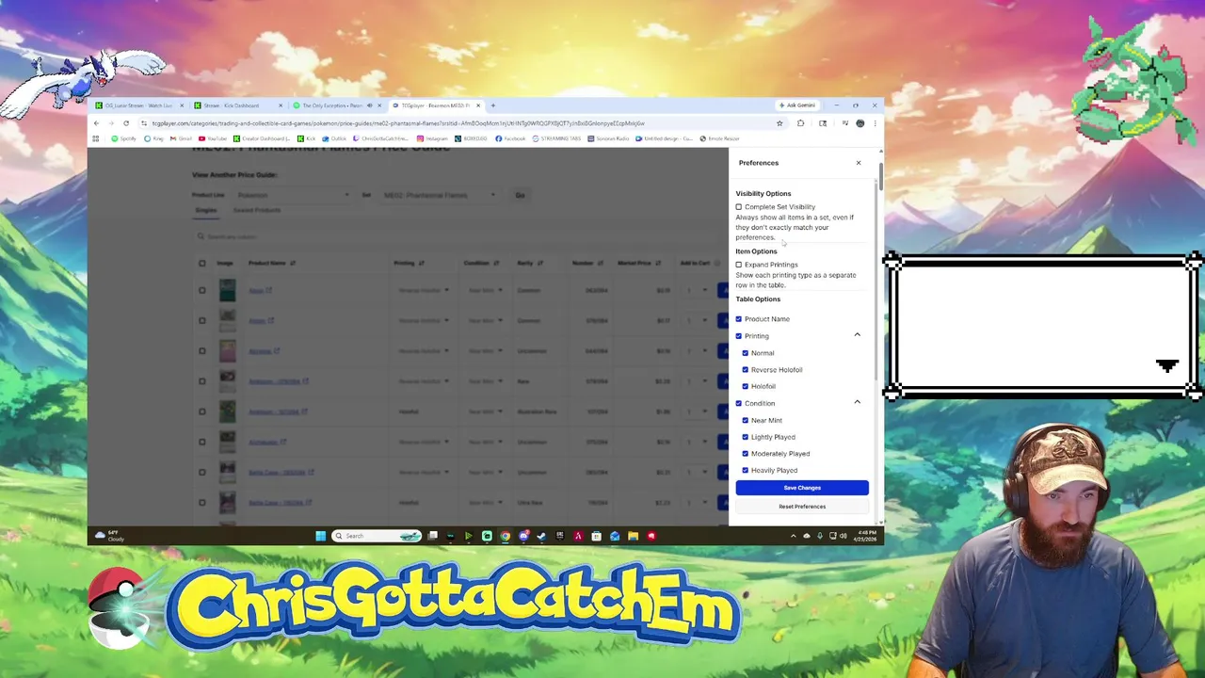Open the weather widget on taskbar
The height and width of the screenshot is (678, 1205).
pos(108,536)
